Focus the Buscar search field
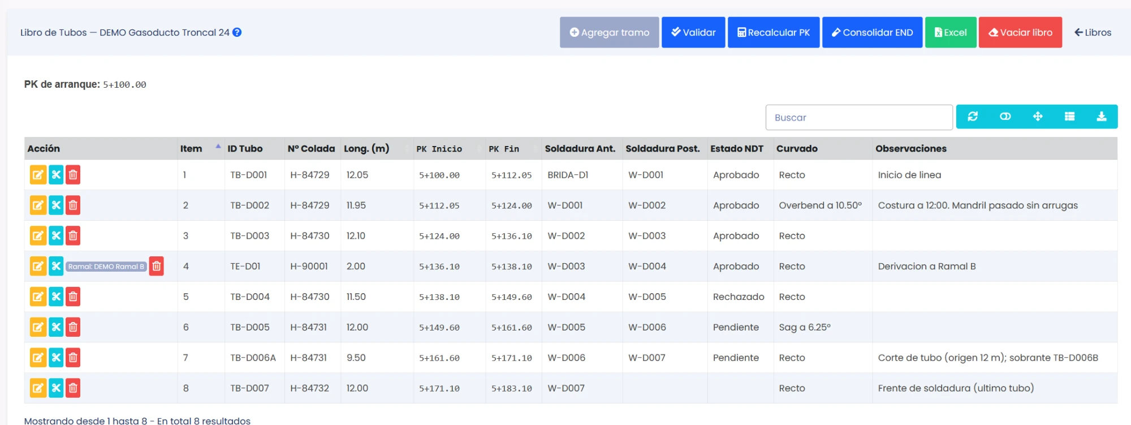The width and height of the screenshot is (1131, 425). 859,117
